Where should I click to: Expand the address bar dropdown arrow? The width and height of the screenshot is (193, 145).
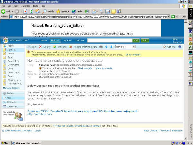168,17
